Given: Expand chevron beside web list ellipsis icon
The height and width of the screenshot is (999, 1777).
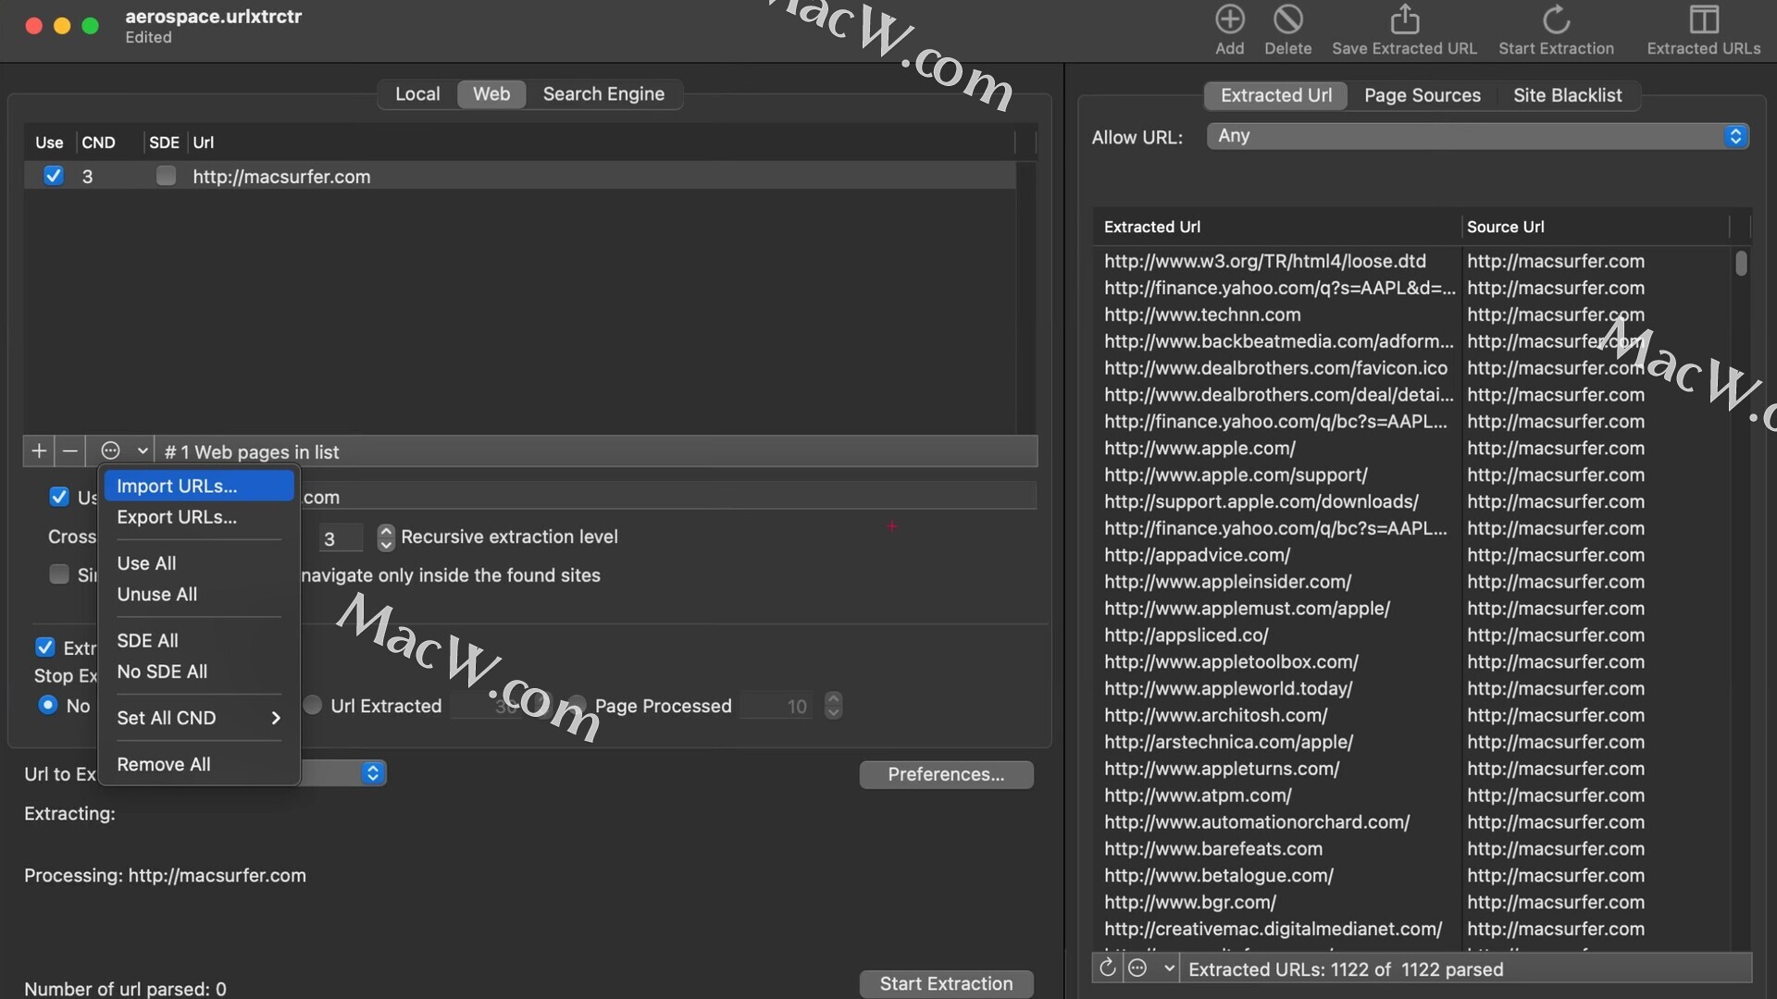Looking at the screenshot, I should click(x=142, y=450).
